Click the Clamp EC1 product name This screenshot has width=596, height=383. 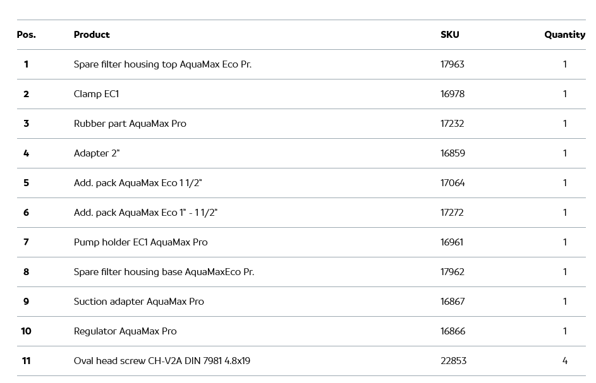point(96,94)
